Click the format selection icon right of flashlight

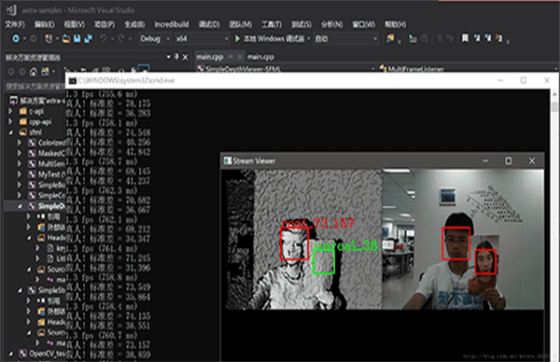click(x=413, y=38)
